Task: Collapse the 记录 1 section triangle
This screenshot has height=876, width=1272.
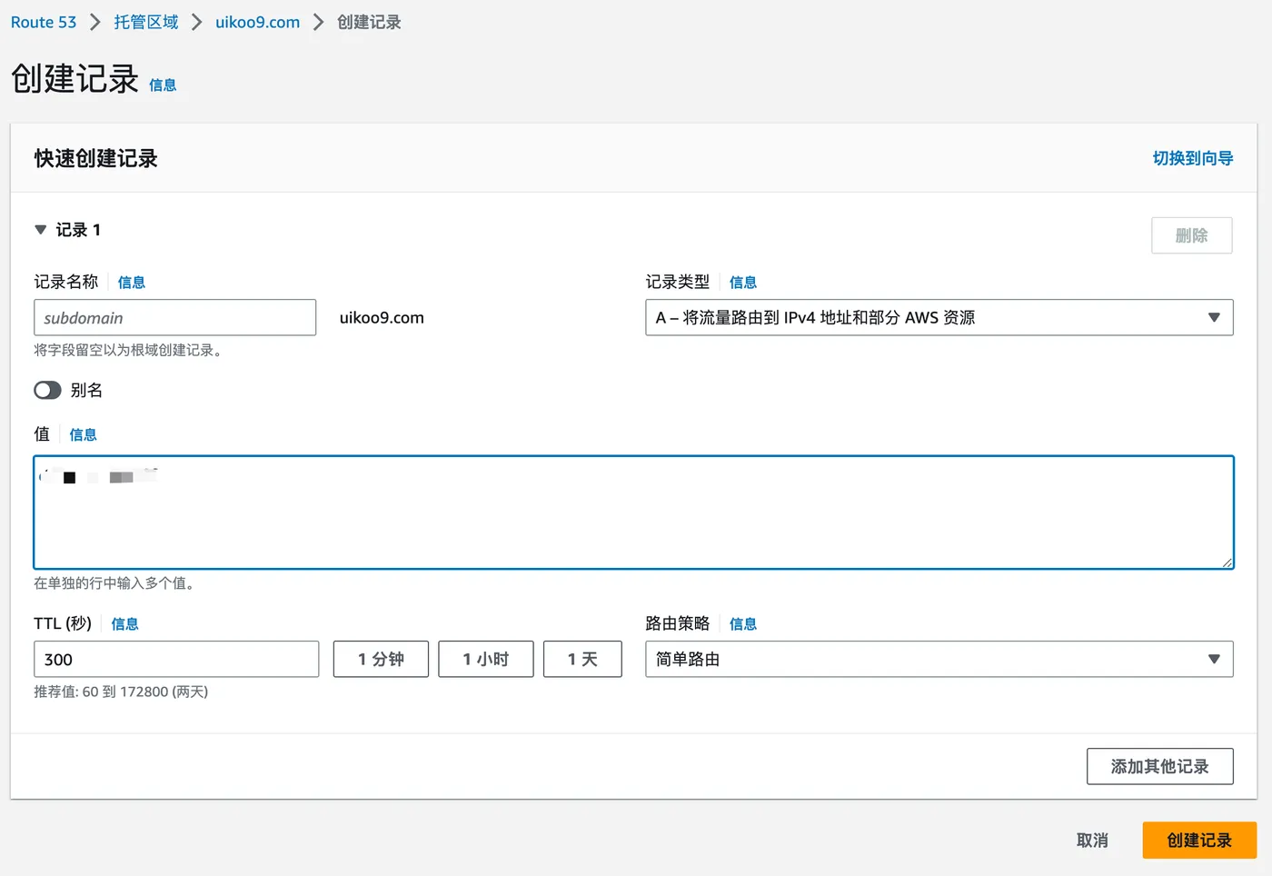Action: click(40, 230)
